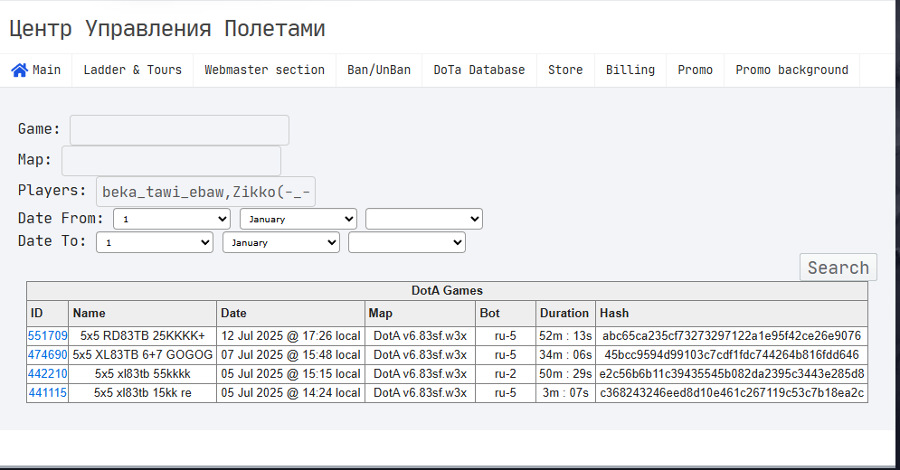This screenshot has height=470, width=900.
Task: Click the DotA Games table title
Action: pyautogui.click(x=447, y=291)
